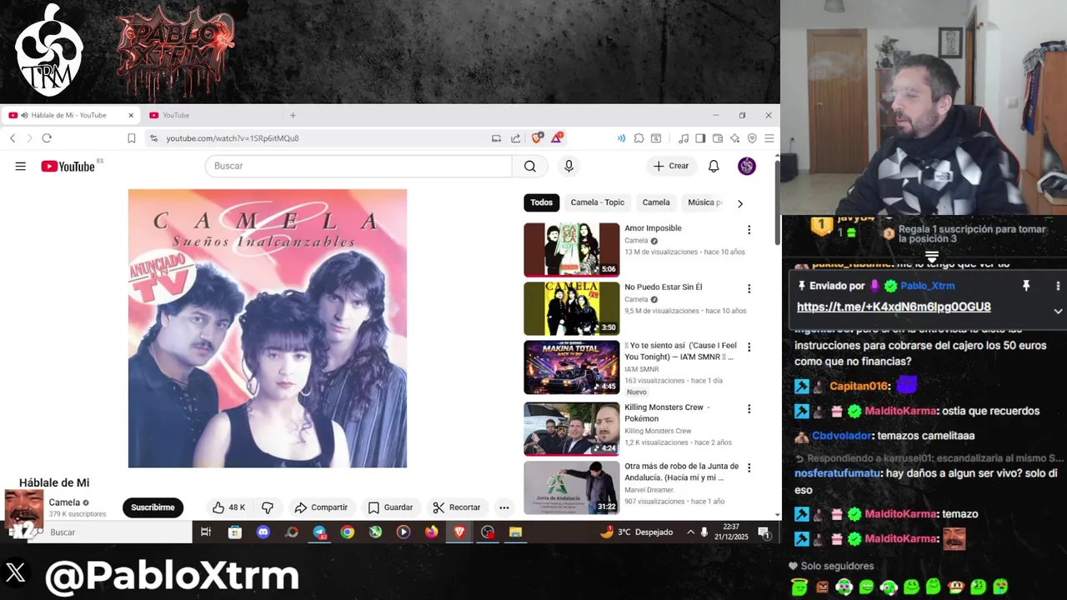Select the Camela filter chip
This screenshot has width=1067, height=600.
pos(656,202)
